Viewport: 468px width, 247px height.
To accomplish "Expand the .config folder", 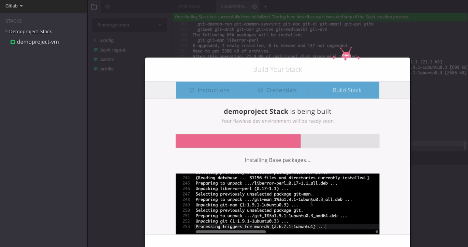I will 96,40.
